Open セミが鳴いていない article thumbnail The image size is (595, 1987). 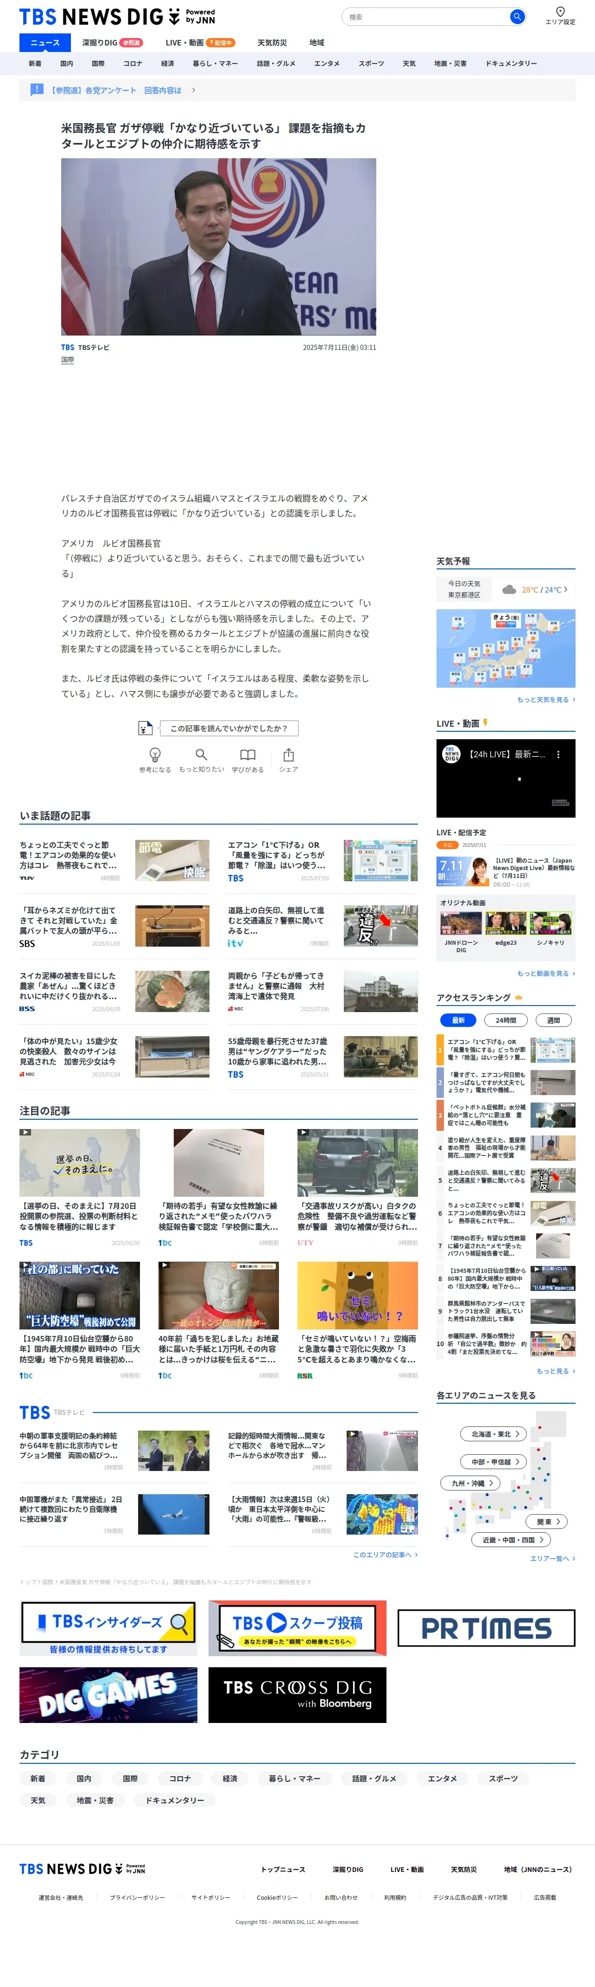coord(358,1295)
